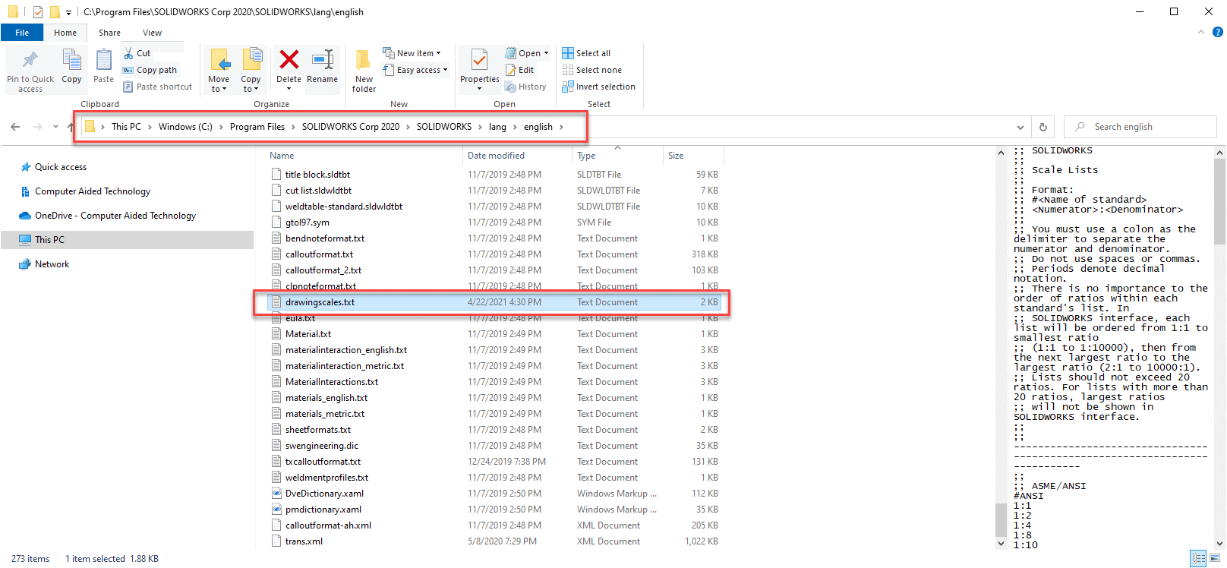
Task: Switch to the Home ribbon tab
Action: (65, 33)
